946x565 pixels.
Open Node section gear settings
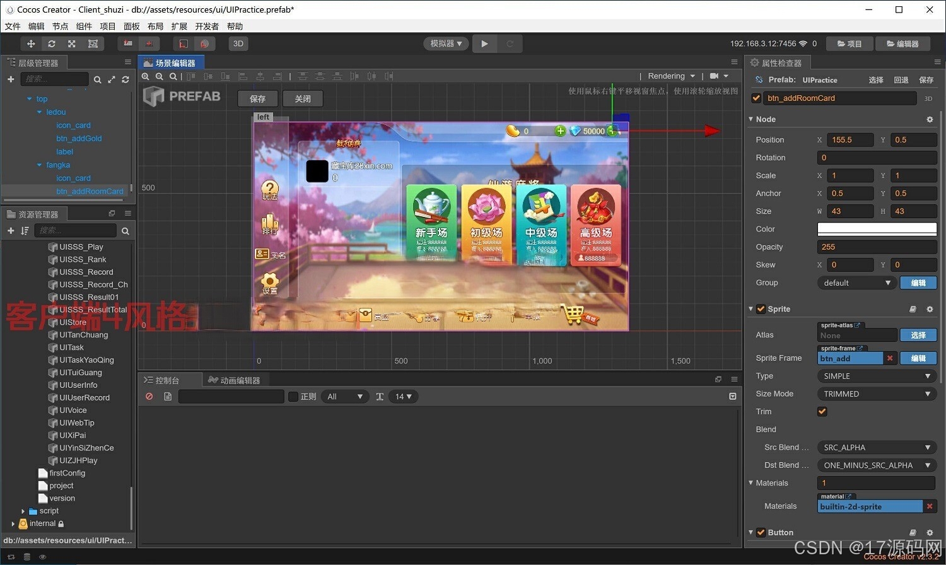pos(930,119)
